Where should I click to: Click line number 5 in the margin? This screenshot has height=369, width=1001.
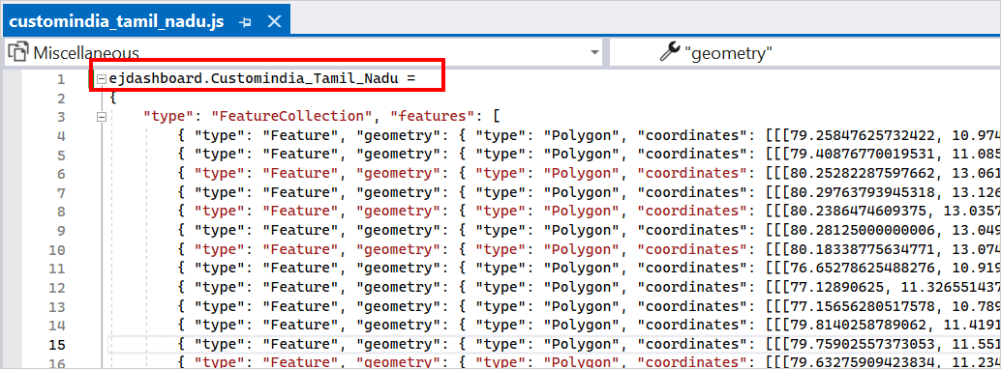click(x=61, y=155)
